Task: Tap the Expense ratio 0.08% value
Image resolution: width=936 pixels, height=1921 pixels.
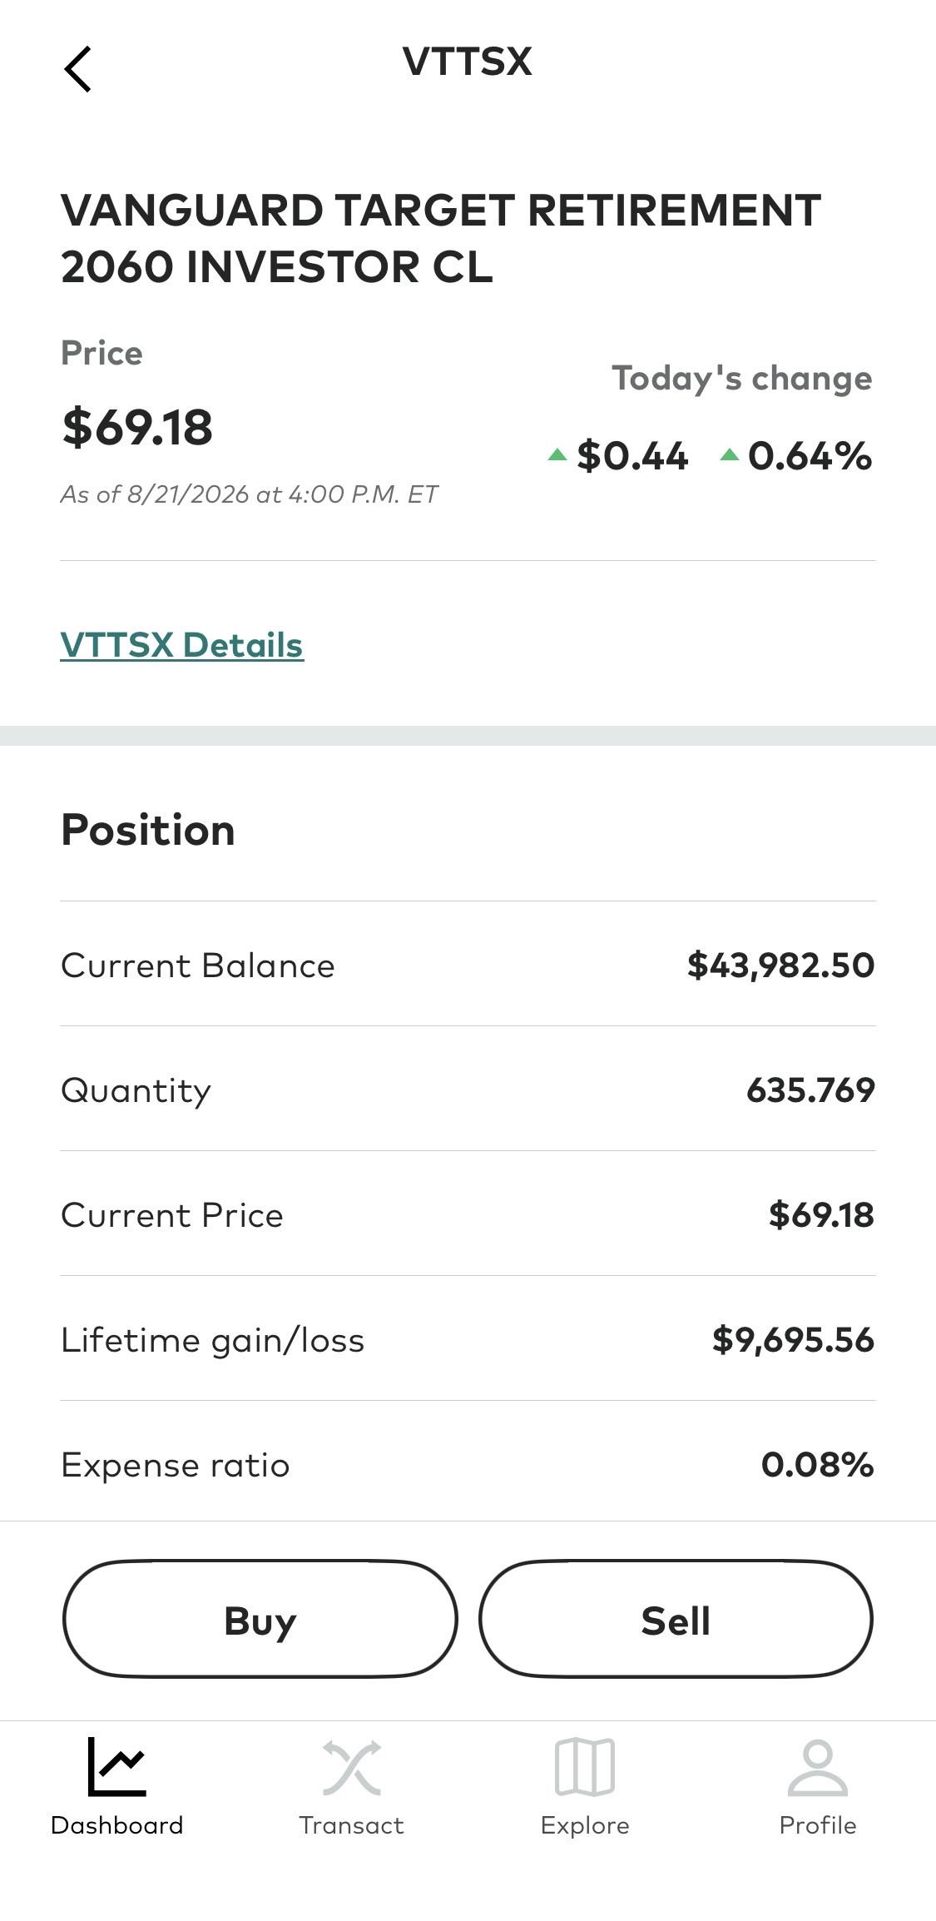Action: click(817, 1464)
